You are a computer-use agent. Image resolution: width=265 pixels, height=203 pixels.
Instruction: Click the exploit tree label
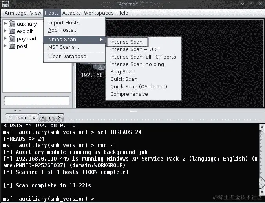click(25, 31)
